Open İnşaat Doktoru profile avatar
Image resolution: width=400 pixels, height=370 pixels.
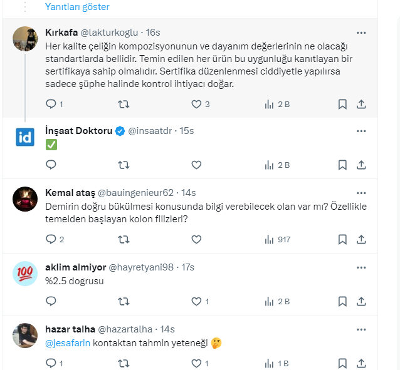25,136
